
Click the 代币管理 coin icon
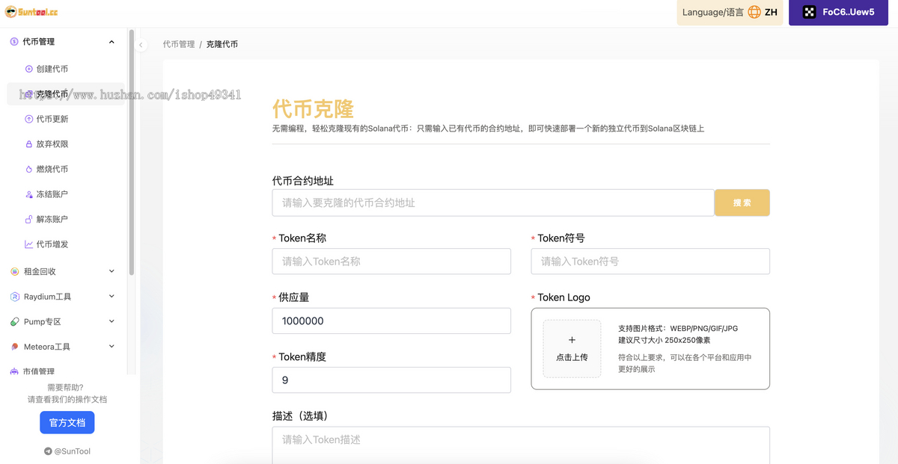click(x=14, y=42)
